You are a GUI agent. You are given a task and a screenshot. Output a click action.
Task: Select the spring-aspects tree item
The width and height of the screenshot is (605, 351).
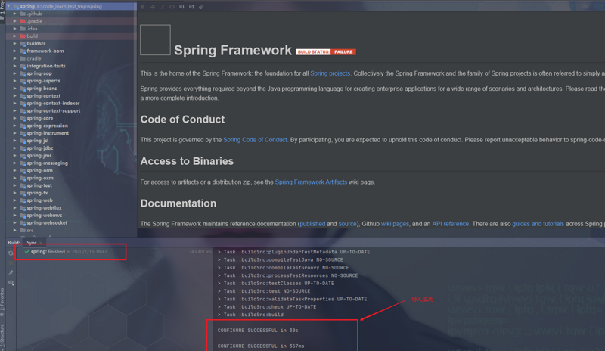[43, 81]
